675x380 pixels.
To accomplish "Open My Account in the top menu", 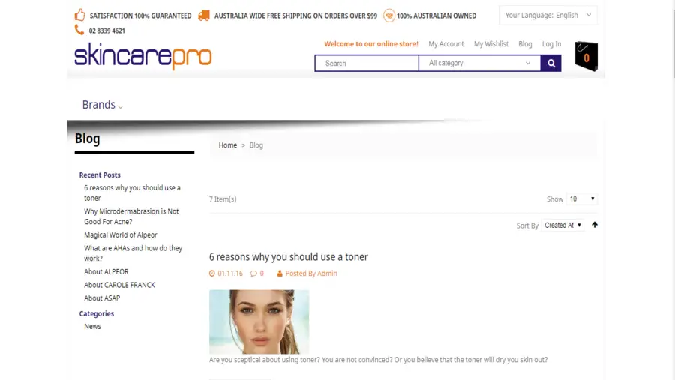I will (x=446, y=44).
